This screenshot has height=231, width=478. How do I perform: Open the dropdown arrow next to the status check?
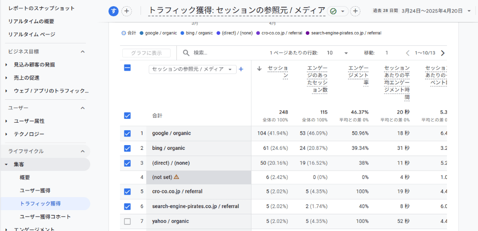coord(343,11)
